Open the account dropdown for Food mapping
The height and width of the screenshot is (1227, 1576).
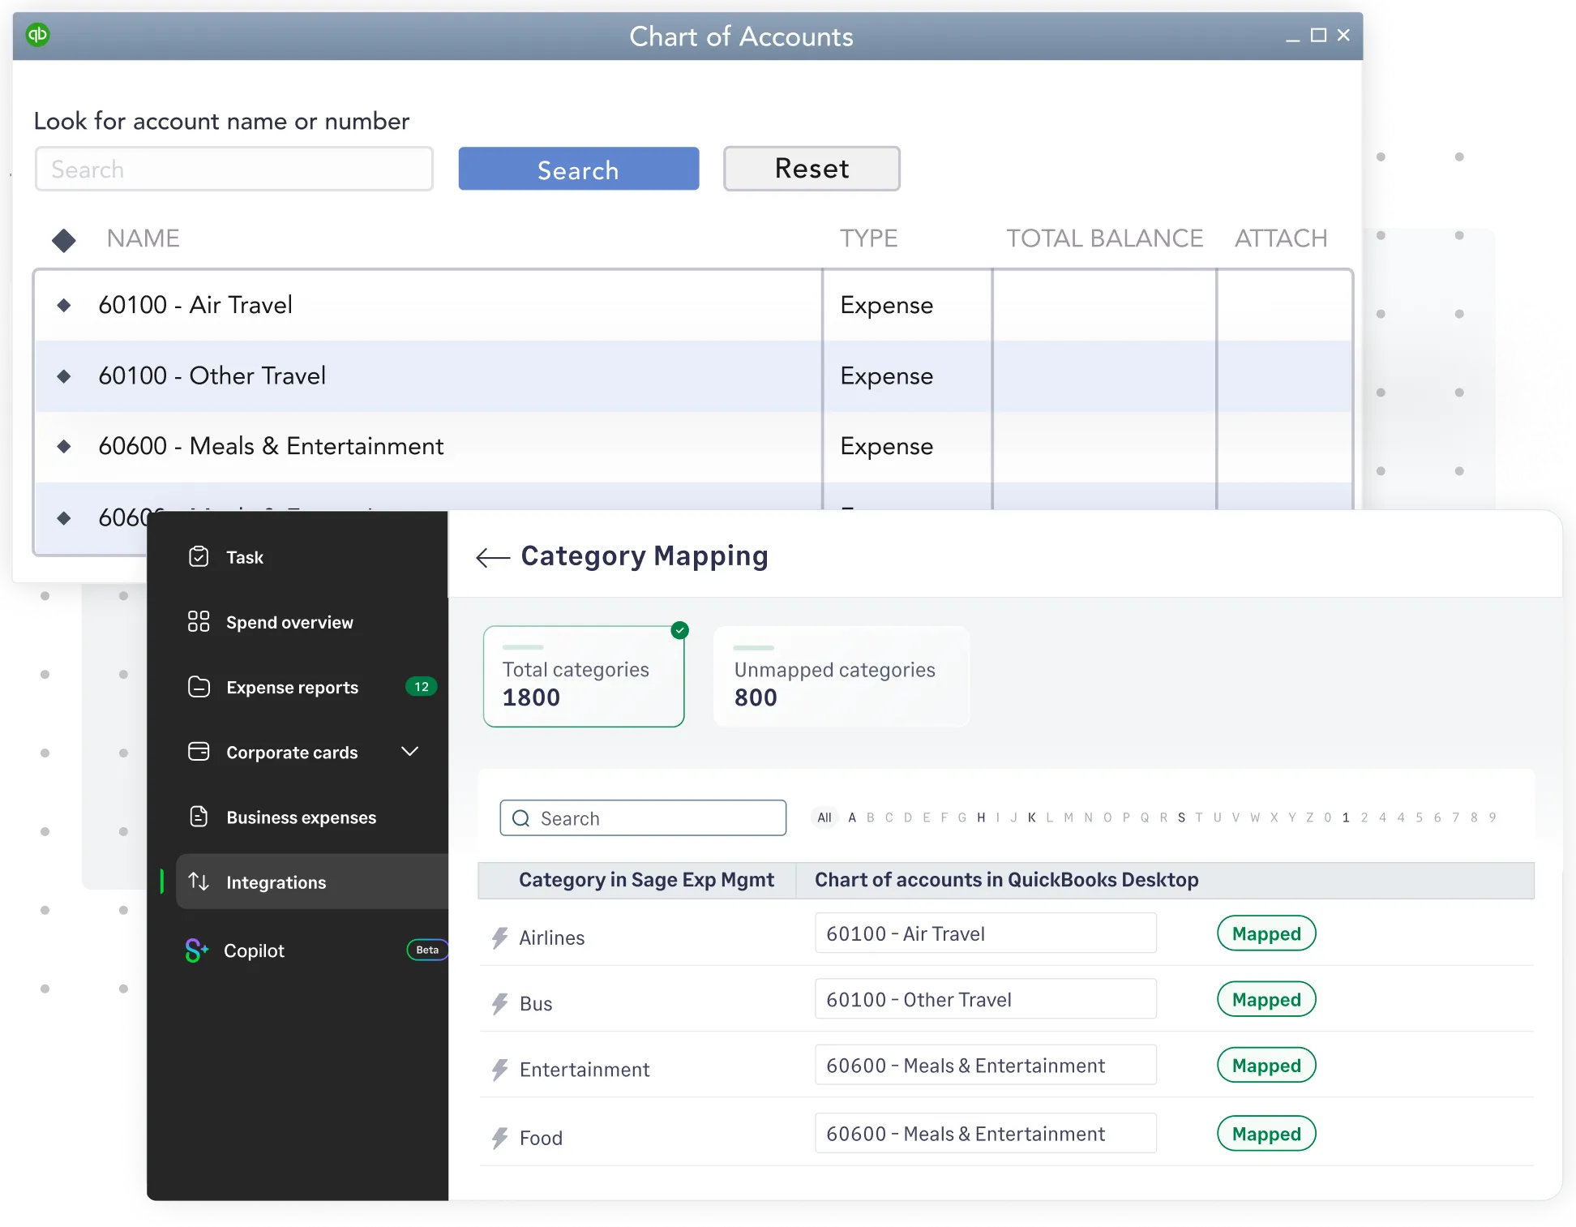[x=985, y=1133]
